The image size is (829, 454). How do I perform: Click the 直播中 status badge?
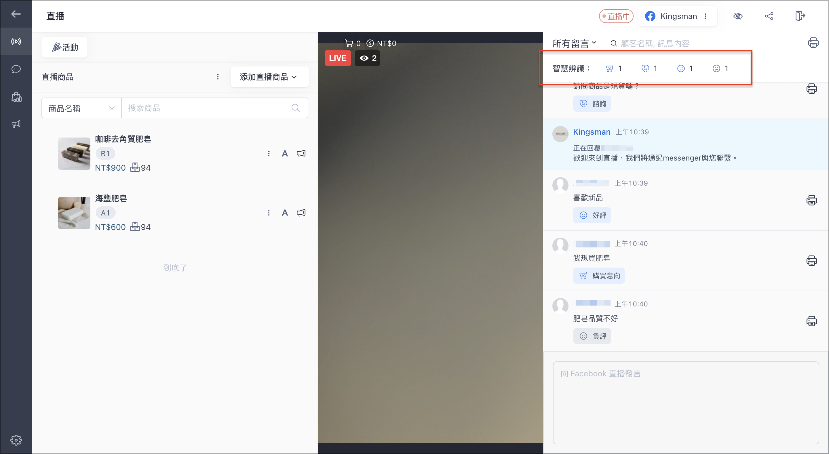pos(616,16)
